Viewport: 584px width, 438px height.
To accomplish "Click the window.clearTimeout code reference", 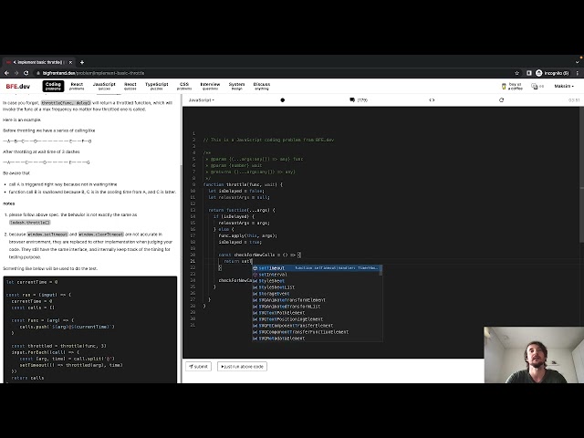I will click(101, 235).
